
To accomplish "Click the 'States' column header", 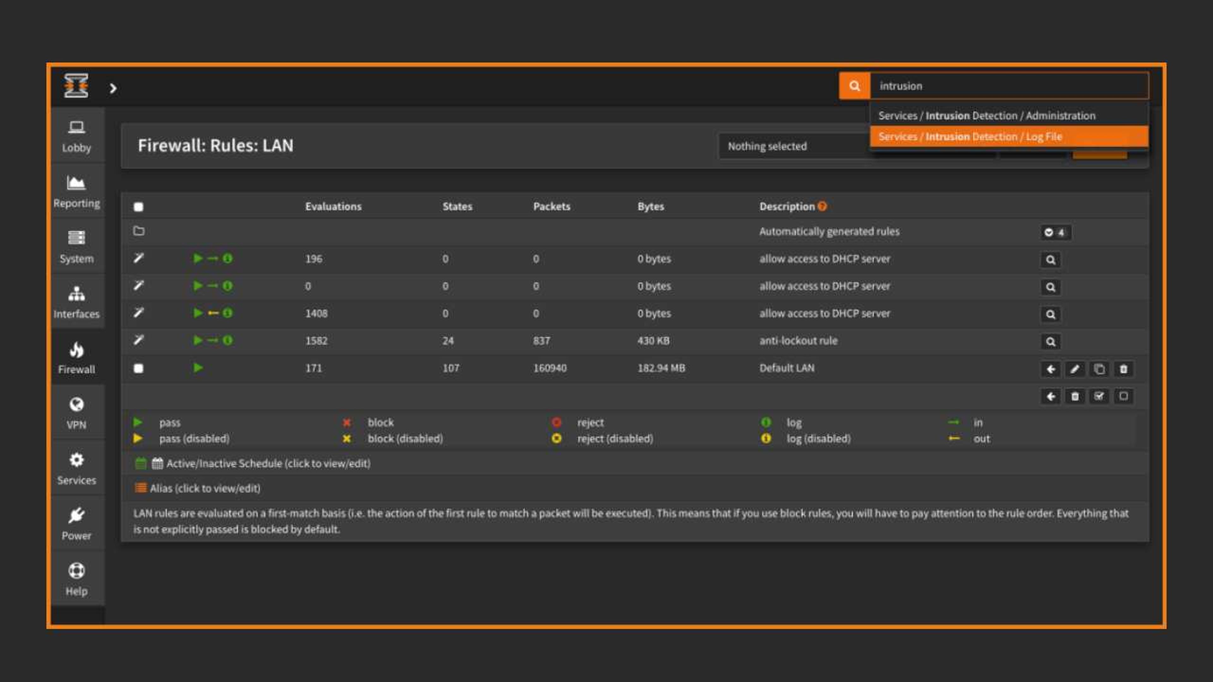I will [457, 206].
